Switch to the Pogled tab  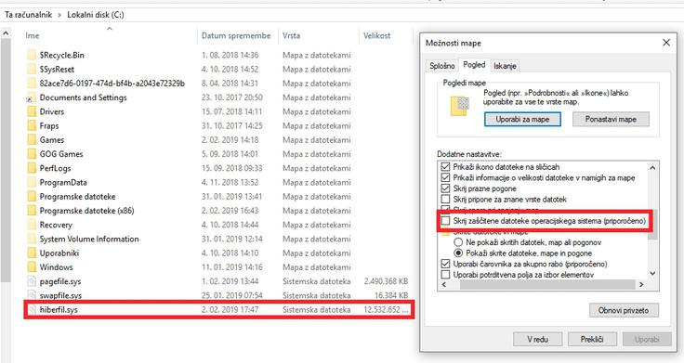point(474,64)
